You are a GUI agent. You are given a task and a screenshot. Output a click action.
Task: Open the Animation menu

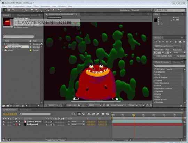click(x=45, y=6)
